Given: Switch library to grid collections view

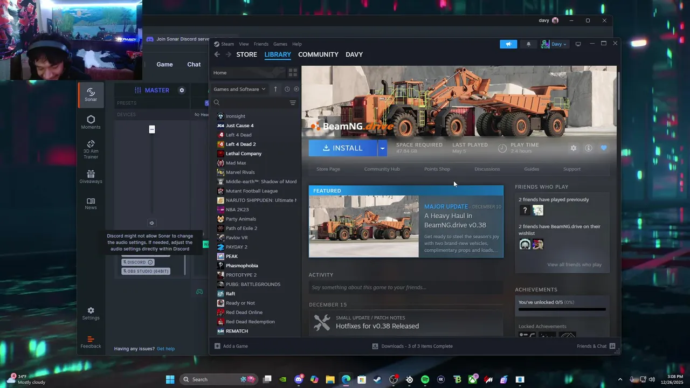Looking at the screenshot, I should [293, 72].
